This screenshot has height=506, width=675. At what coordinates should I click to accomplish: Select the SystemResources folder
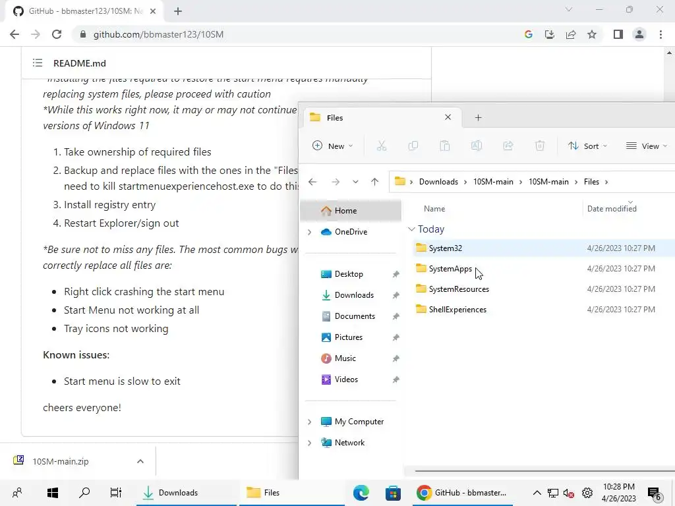click(459, 289)
